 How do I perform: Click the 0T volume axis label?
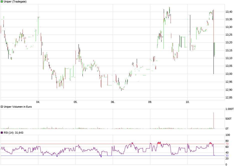(227, 129)
